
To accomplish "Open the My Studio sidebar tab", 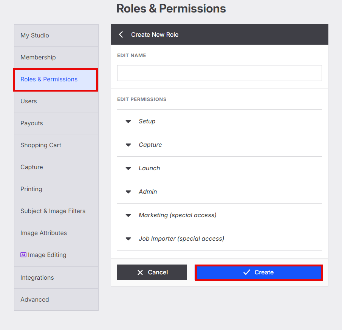I will coord(56,35).
